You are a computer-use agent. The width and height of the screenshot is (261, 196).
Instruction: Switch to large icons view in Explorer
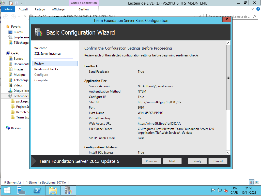pos(257,182)
